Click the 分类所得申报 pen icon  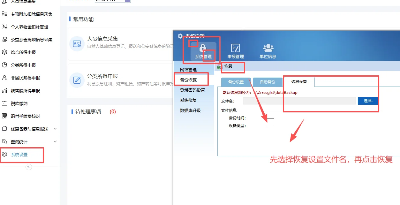pyautogui.click(x=77, y=80)
